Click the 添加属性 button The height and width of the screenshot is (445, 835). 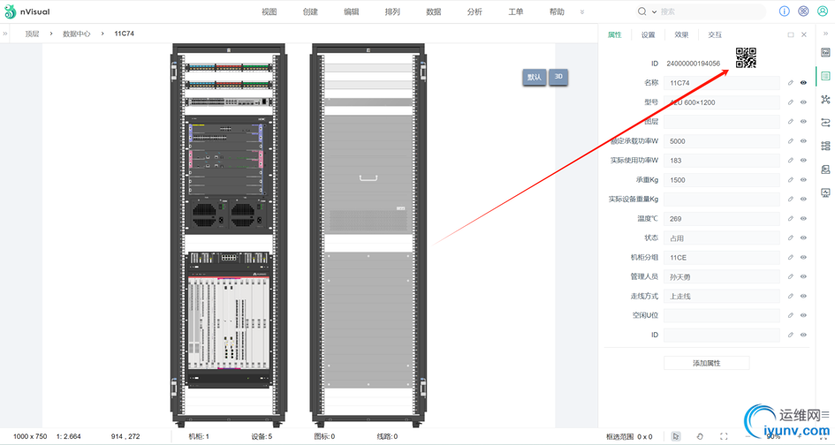706,363
